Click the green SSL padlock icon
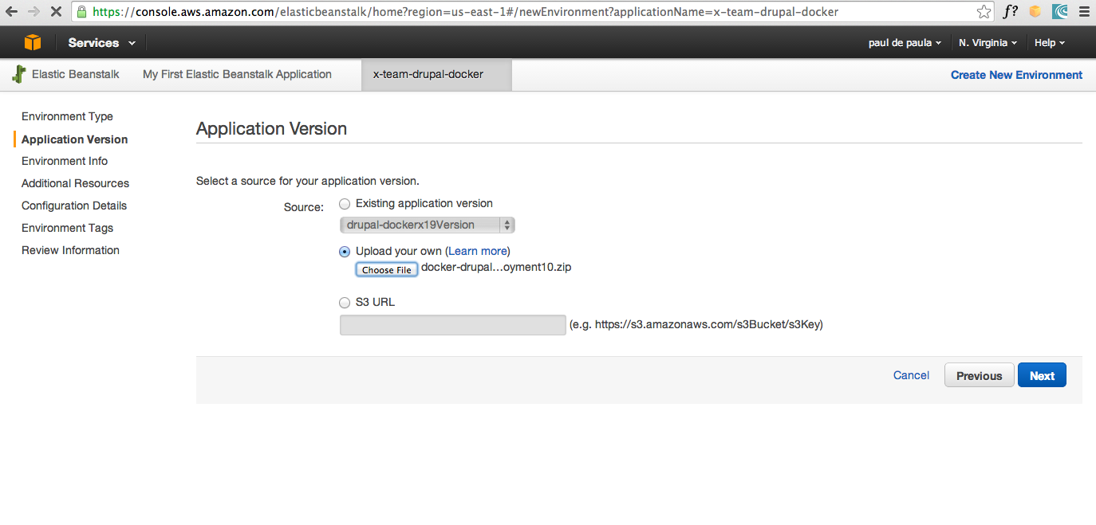This screenshot has width=1096, height=525. point(81,12)
